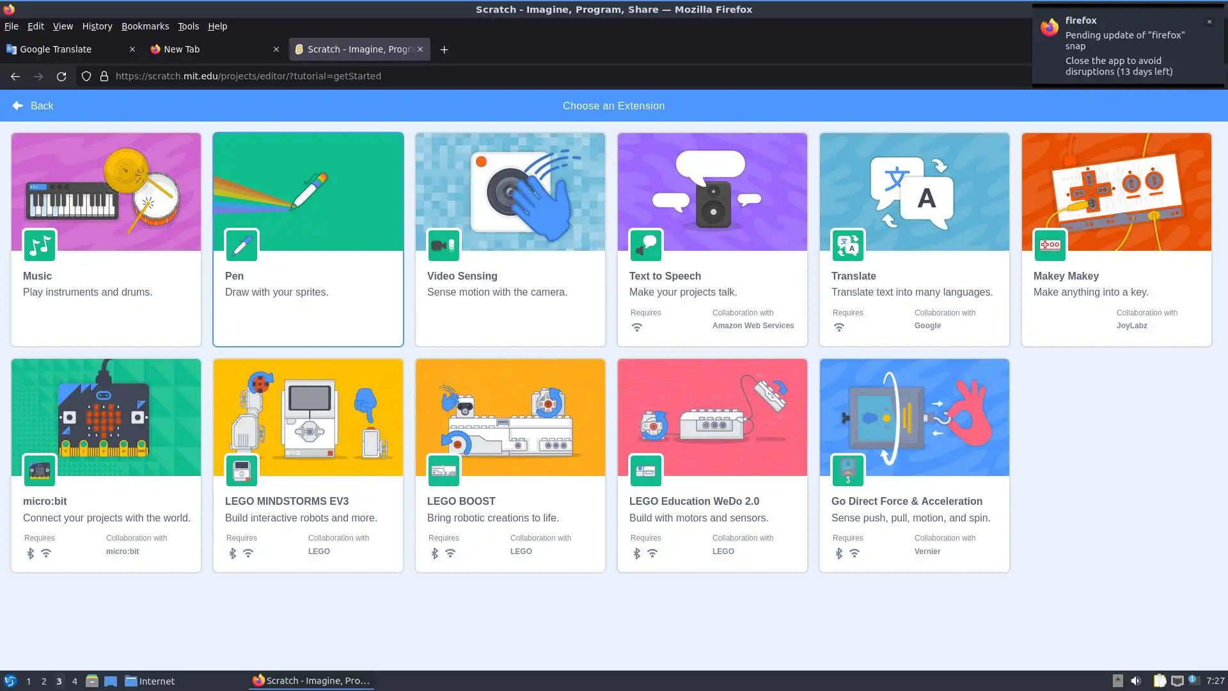
Task: Click the LEGO BOOST small icon
Action: click(x=443, y=471)
